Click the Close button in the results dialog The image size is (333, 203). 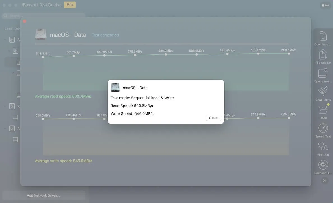(213, 118)
